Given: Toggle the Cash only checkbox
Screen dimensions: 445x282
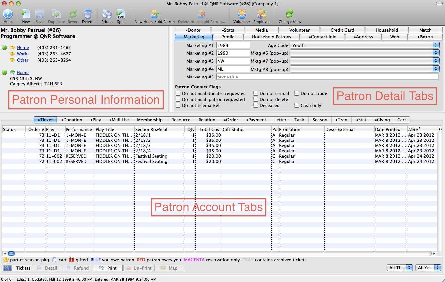Looking at the screenshot, I should pos(297,105).
